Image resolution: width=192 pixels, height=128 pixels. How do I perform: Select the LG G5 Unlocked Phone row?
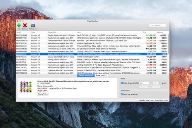point(92,49)
